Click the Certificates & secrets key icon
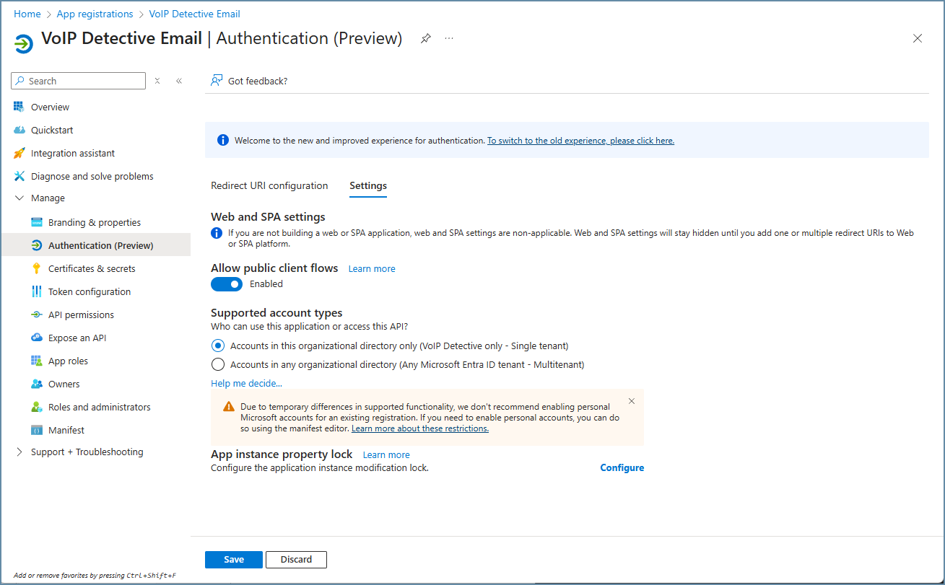Screen dimensions: 945x585 point(37,268)
